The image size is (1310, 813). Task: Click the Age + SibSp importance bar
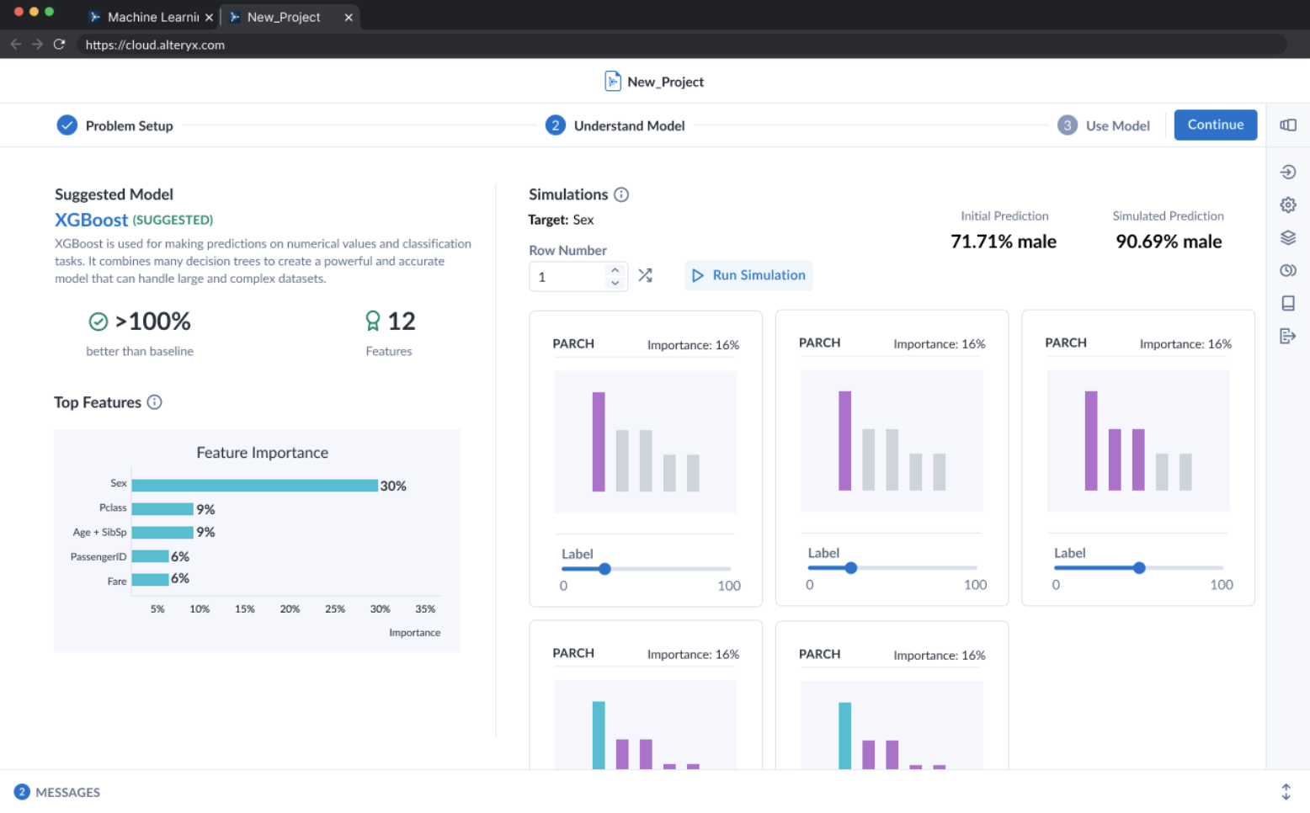point(162,532)
